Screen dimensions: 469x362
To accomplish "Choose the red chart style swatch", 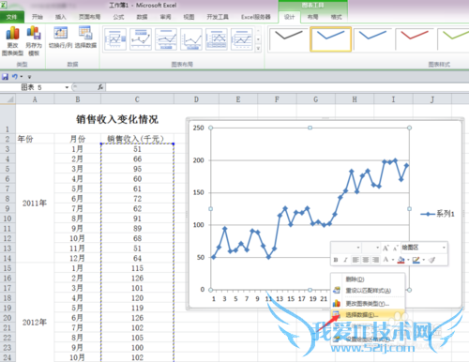I will tap(415, 38).
